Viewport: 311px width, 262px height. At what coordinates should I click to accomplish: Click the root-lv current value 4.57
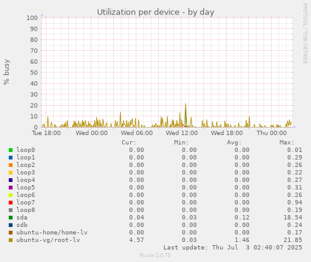[x=136, y=240]
